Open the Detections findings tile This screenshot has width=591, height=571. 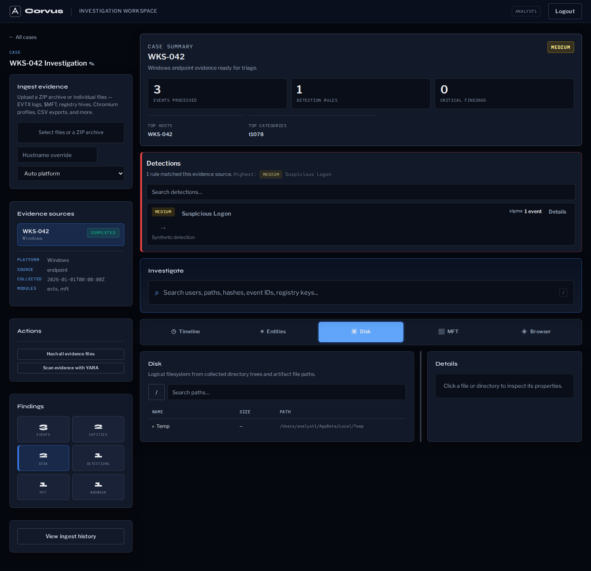[98, 458]
